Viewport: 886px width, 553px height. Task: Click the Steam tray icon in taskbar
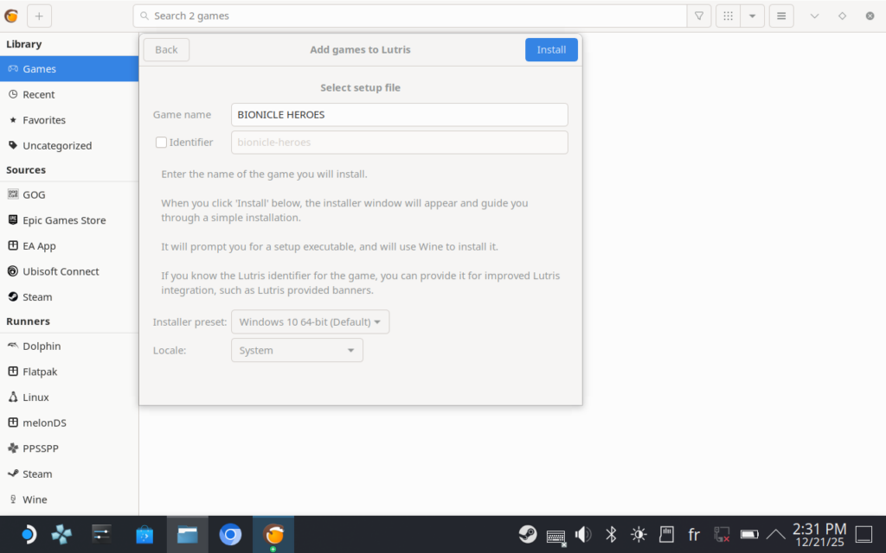527,534
